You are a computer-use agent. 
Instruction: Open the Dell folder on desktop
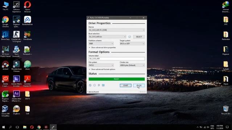28,110
